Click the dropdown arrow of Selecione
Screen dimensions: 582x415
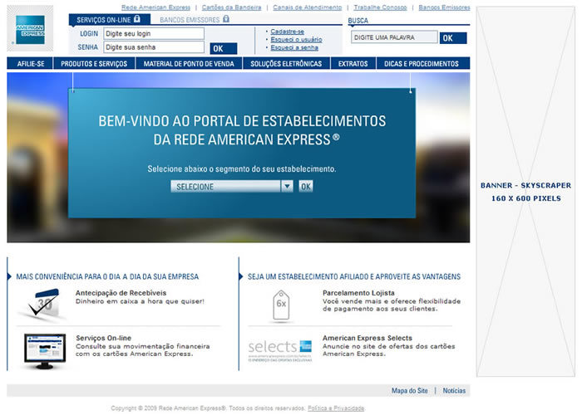click(287, 187)
